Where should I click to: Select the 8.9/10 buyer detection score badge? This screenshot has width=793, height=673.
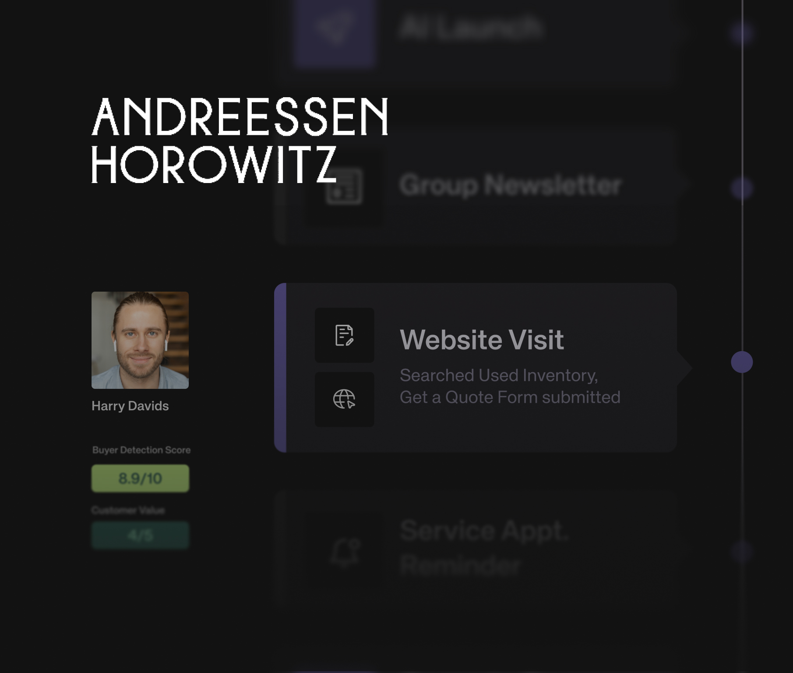click(140, 478)
